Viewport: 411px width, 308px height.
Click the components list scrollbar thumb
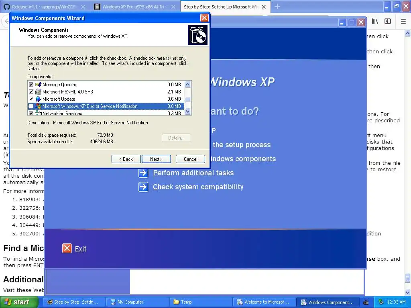(188, 99)
